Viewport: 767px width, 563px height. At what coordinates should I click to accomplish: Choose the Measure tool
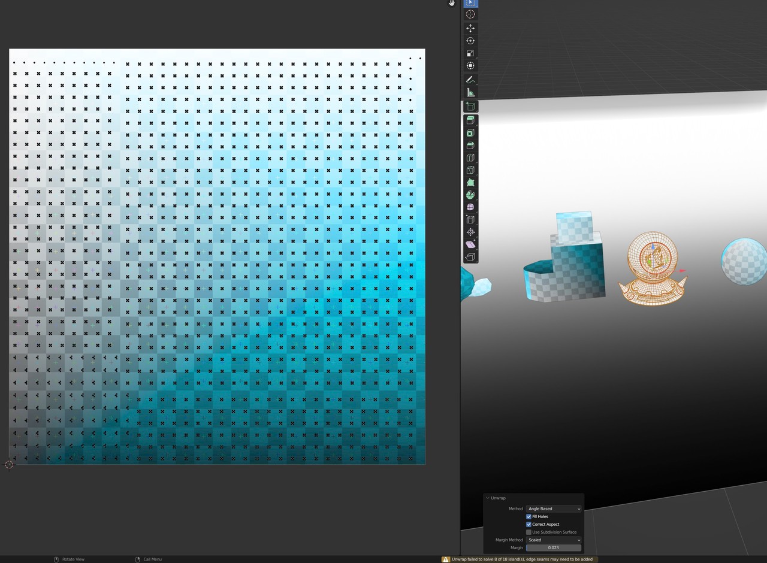click(470, 92)
